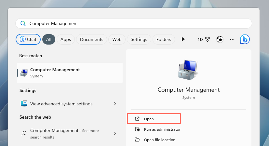Image resolution: width=269 pixels, height=146 pixels.
Task: Click the magnifier icon in search box
Action: 23,23
